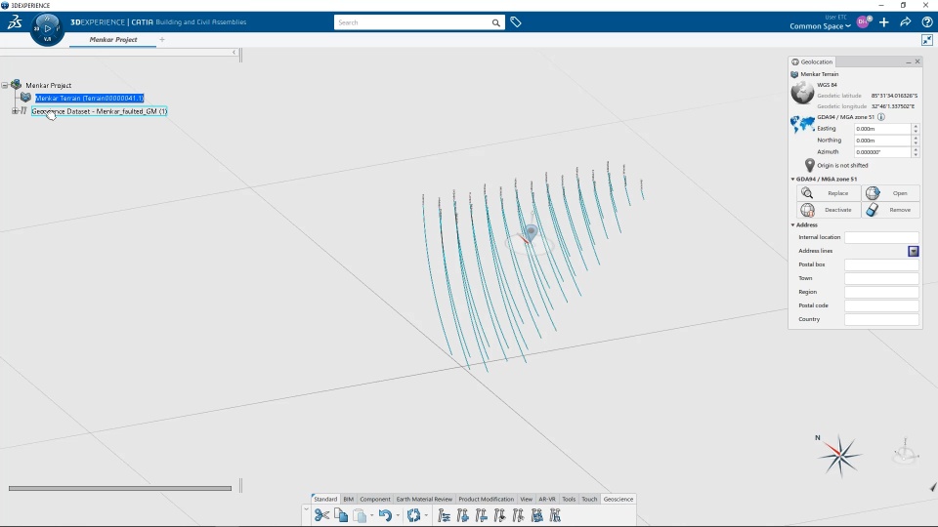Open the Tools tab

point(569,499)
